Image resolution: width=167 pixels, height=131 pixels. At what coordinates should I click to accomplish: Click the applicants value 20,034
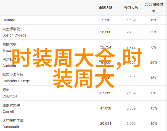[x=106, y=124]
